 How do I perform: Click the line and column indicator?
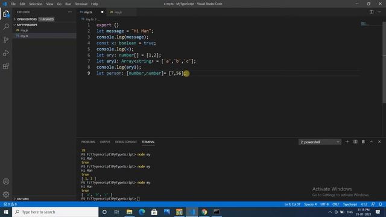pos(293,204)
